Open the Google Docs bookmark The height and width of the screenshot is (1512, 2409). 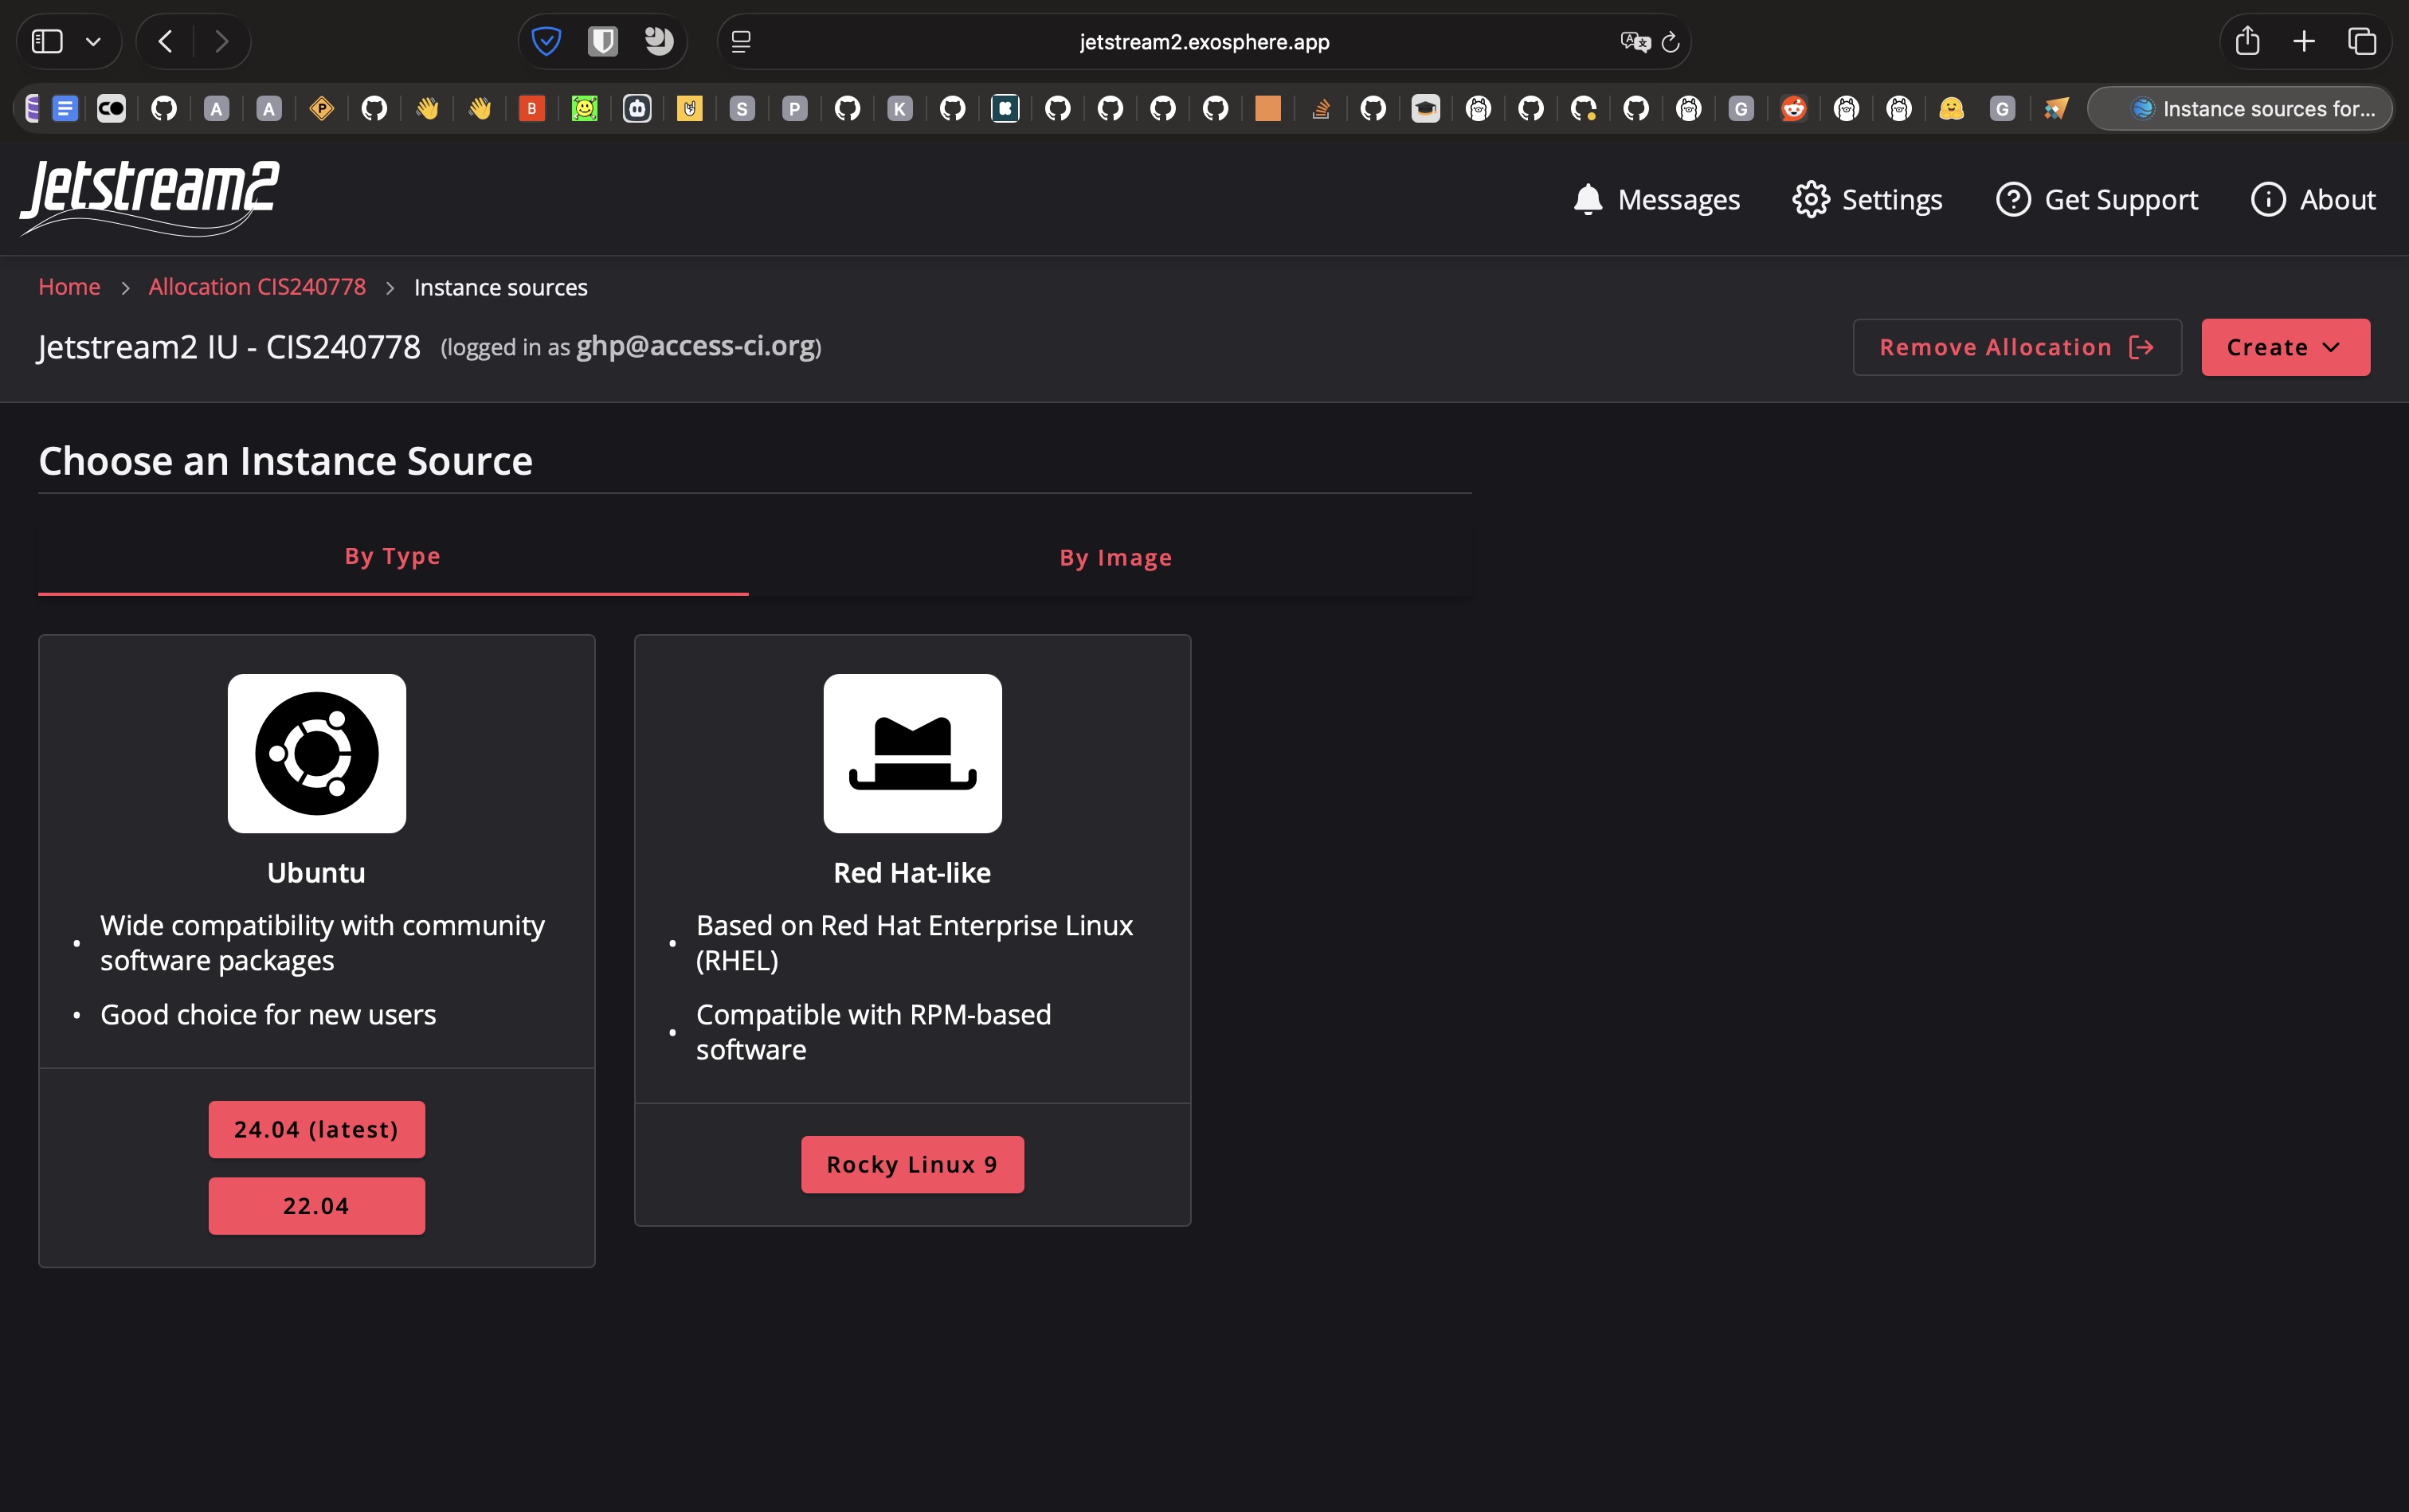(65, 108)
